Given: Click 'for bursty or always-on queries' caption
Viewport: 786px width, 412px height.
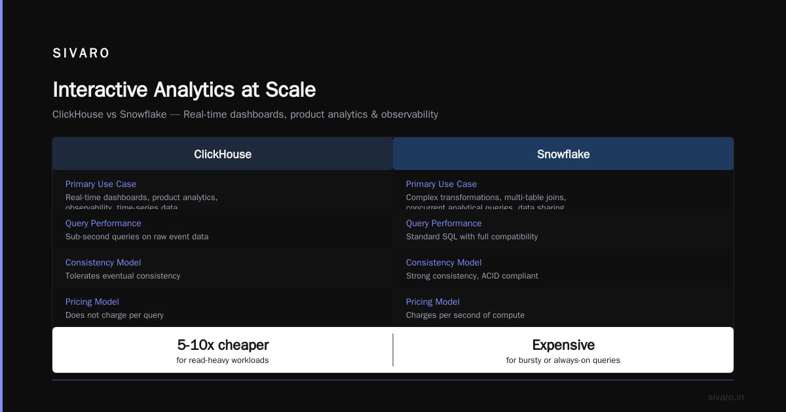Looking at the screenshot, I should click(x=563, y=360).
